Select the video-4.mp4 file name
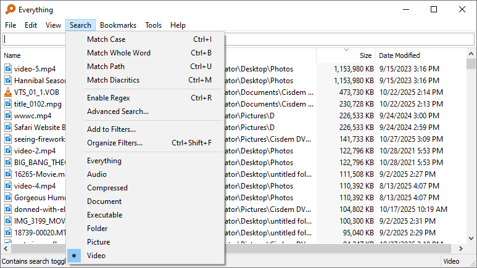This screenshot has height=268, width=477. [x=35, y=185]
